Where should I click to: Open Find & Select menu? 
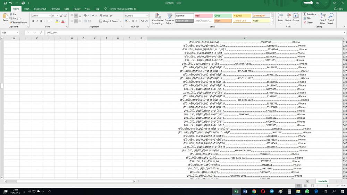click(331, 19)
